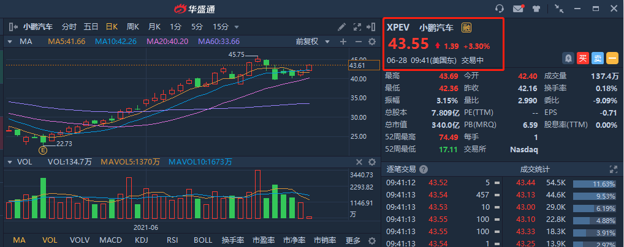This screenshot has width=624, height=247.
Task: Toggle fullscreen chart icon
Action: tap(357, 27)
